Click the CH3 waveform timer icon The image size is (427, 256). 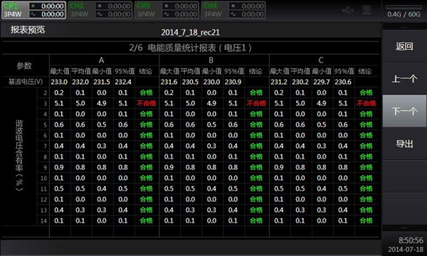tap(167, 14)
